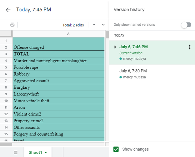195x157 pixels.
Task: Click the vertical scrollbar thumb
Action: (x=107, y=34)
